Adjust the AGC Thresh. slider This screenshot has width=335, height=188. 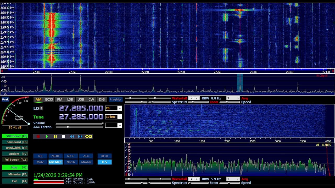(x=79, y=127)
